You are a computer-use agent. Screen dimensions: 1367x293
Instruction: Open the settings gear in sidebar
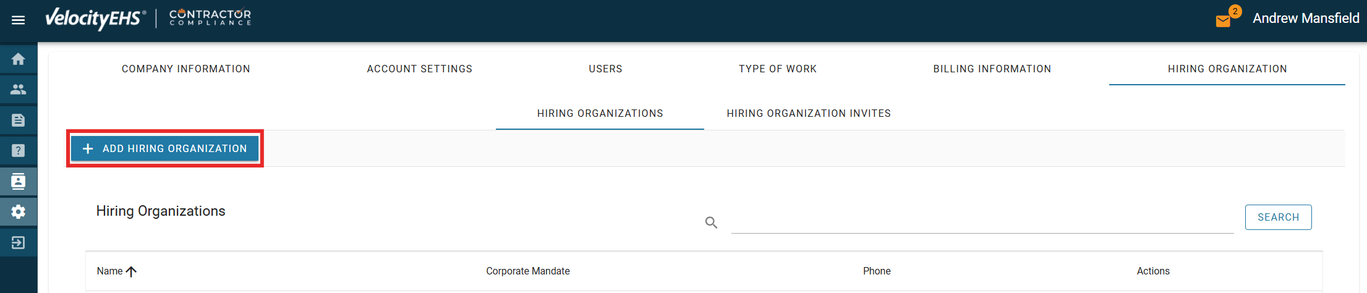19,212
